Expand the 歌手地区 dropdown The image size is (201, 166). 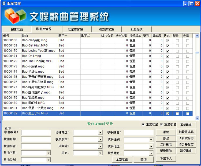(x=151, y=147)
